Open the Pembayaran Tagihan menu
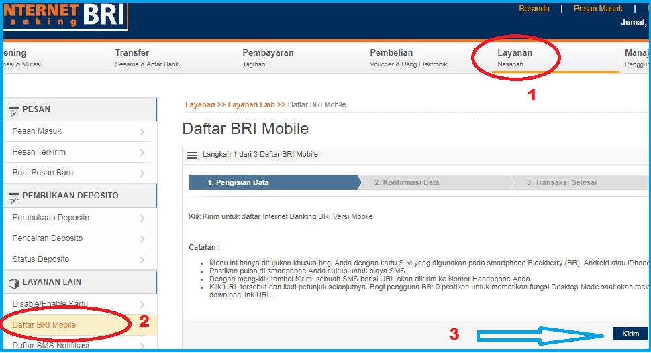The image size is (651, 353). coord(268,58)
